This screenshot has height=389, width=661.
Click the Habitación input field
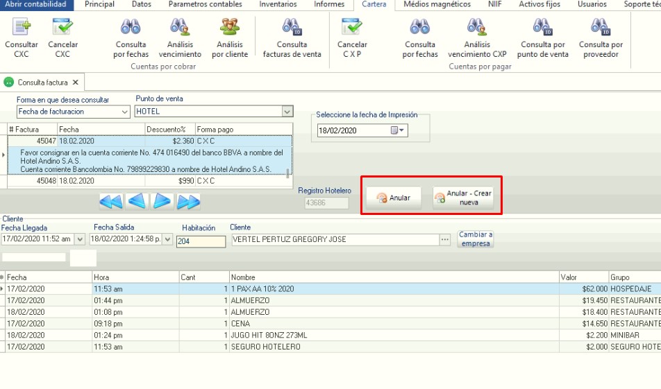pos(201,241)
